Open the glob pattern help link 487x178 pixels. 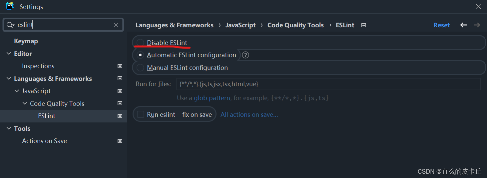point(212,98)
